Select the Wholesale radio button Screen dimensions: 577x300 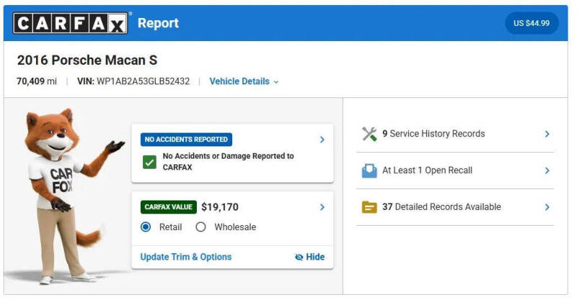pos(201,226)
